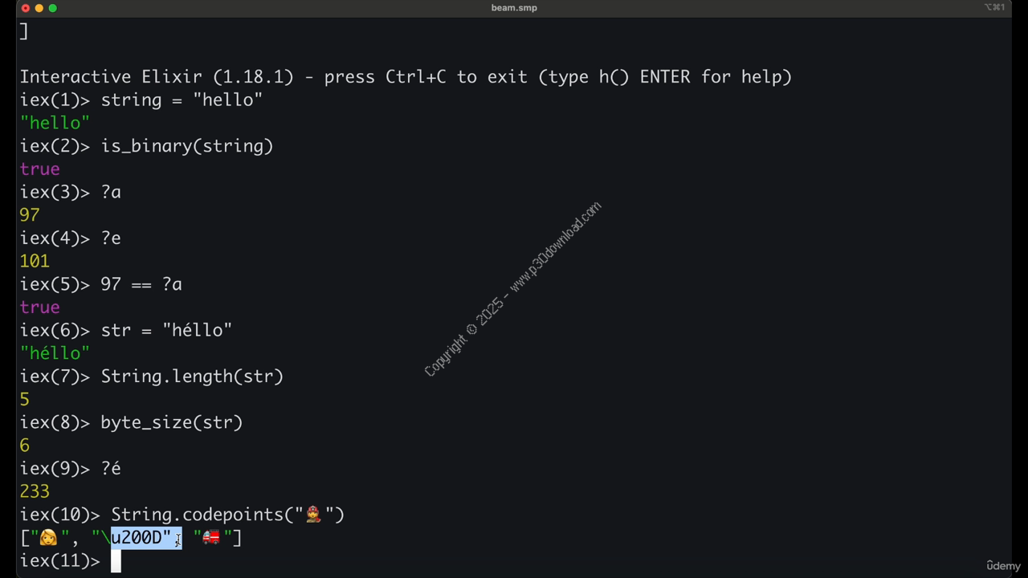Screen dimensions: 1028x578
Task: Click the byte_size(str) command text
Action: tap(171, 423)
